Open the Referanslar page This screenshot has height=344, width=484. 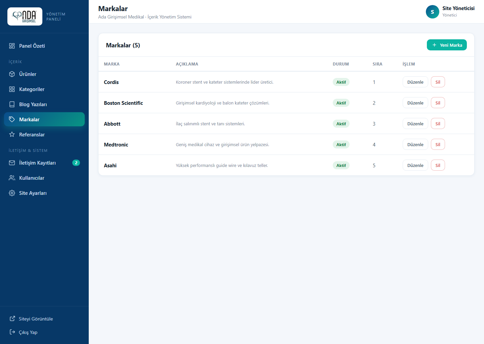tap(44, 134)
